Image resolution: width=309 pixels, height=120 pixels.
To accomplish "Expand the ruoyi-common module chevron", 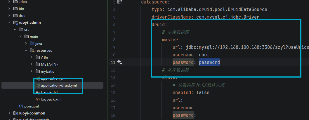I will tap(9, 113).
